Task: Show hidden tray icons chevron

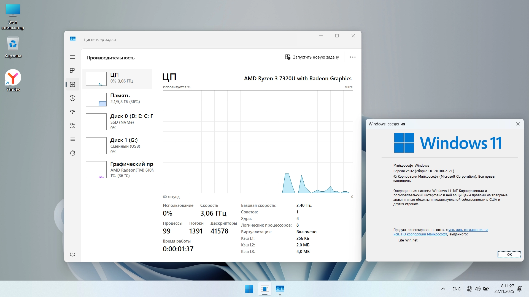Action: click(x=443, y=289)
